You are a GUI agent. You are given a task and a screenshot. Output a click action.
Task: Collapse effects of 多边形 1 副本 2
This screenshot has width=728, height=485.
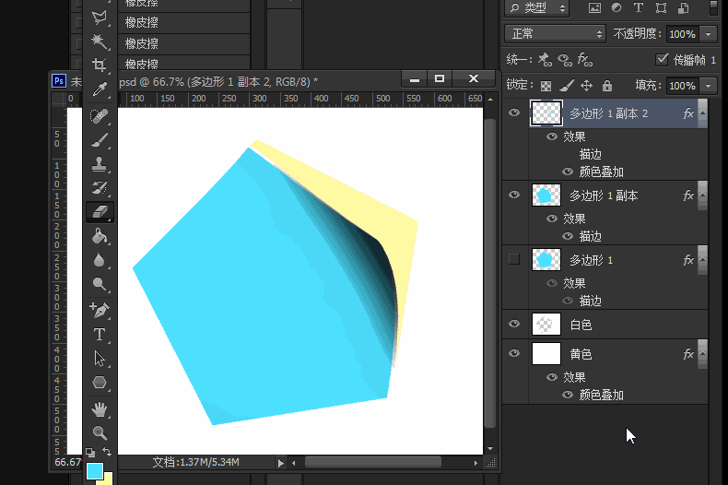[702, 112]
